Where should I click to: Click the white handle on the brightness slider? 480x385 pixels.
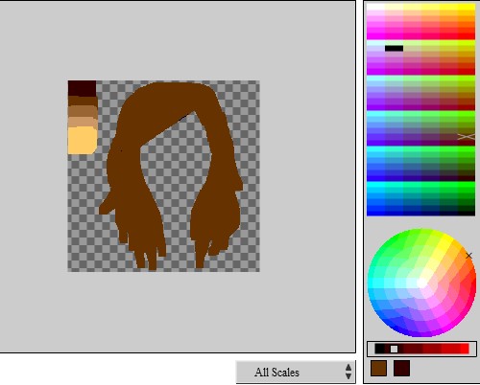coord(394,349)
